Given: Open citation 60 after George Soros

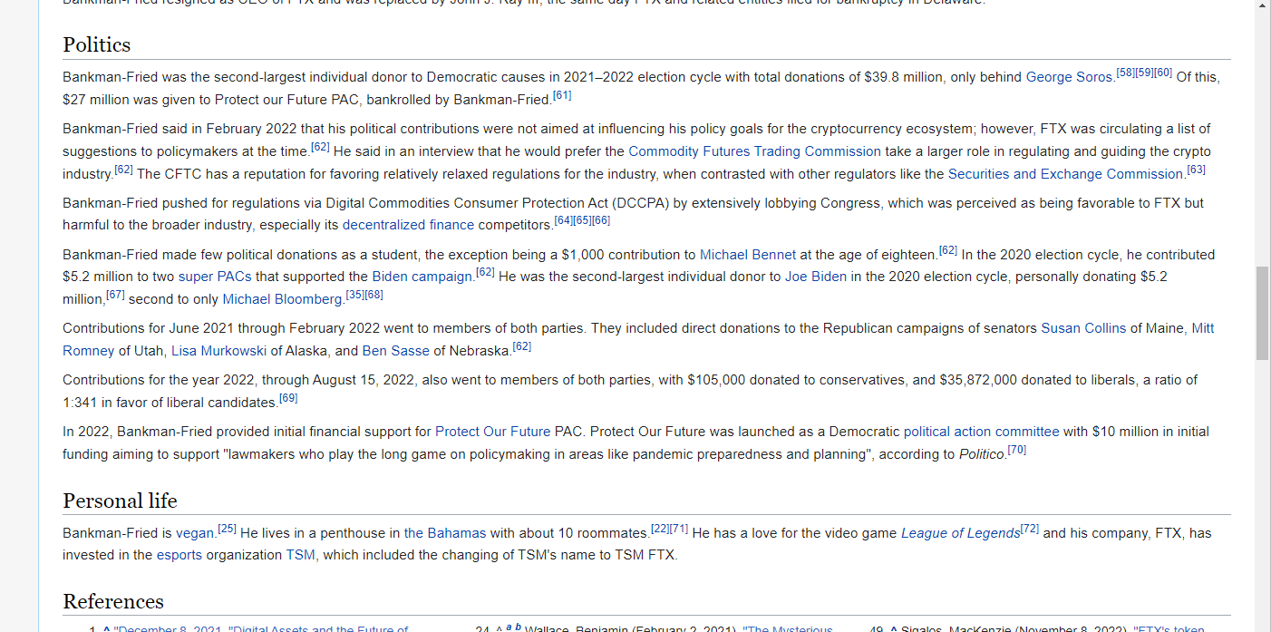Looking at the screenshot, I should pyautogui.click(x=1163, y=73).
